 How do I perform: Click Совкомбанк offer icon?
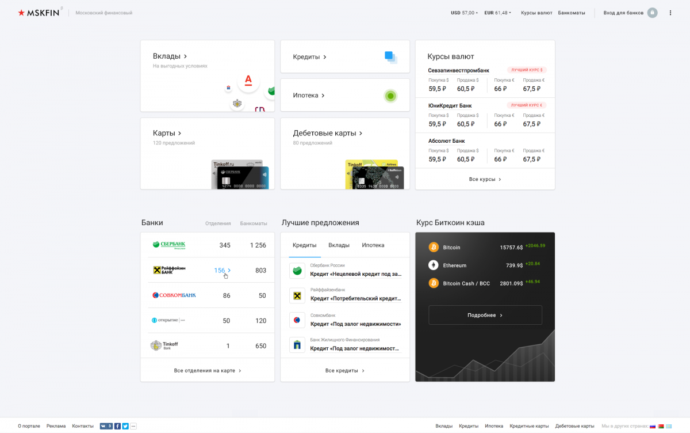point(297,320)
